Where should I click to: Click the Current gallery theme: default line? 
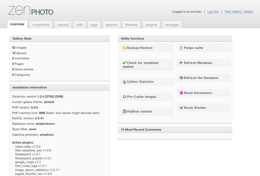33,102
